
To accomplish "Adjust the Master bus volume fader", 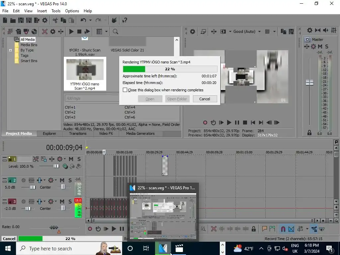I will [309, 82].
